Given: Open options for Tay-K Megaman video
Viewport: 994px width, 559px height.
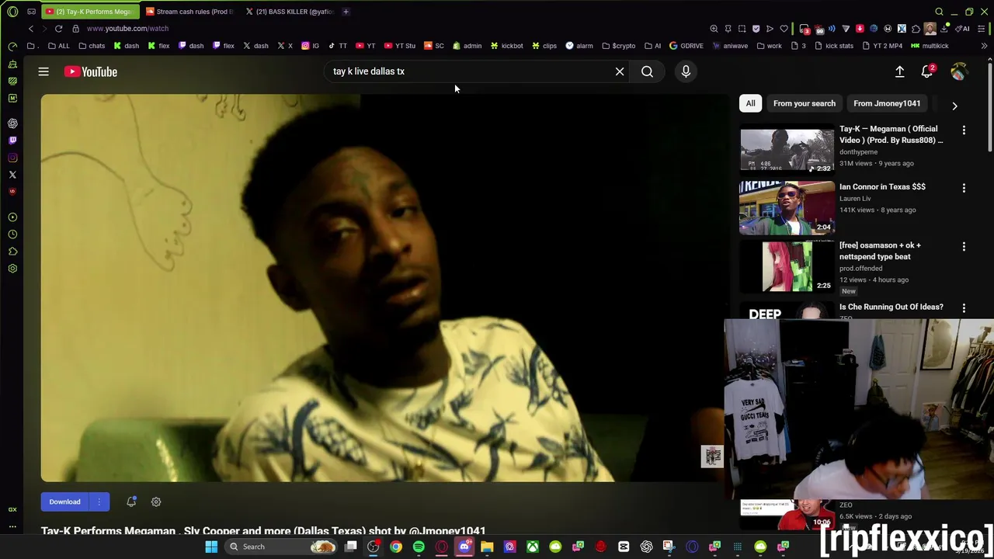Looking at the screenshot, I should coord(964,130).
